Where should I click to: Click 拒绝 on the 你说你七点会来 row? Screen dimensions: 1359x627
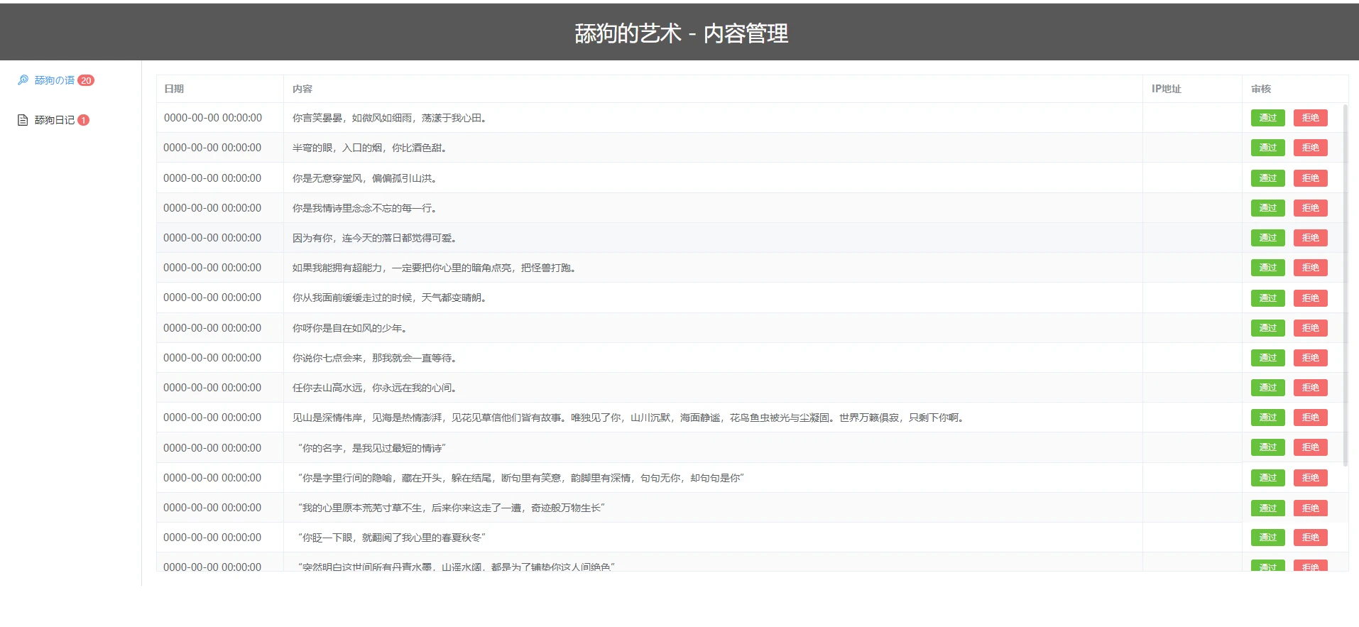pos(1310,358)
